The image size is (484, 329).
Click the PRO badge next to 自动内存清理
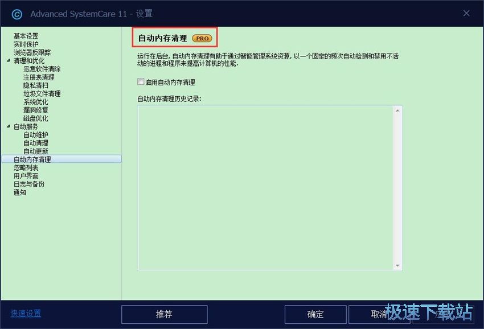(x=202, y=38)
